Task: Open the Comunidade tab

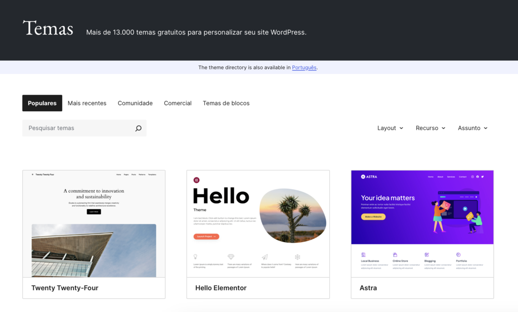Action: click(x=135, y=103)
